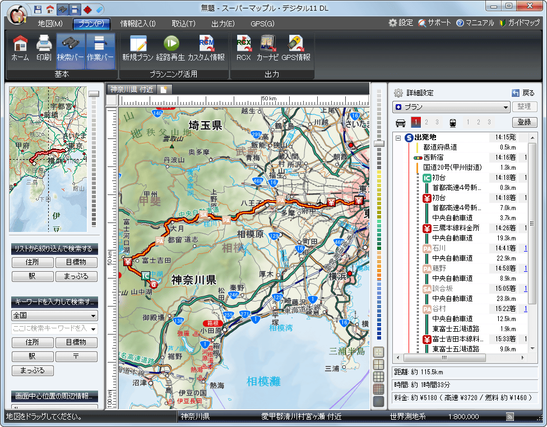The width and height of the screenshot is (547, 427).
Task: Click upper 住所 list search button
Action: (33, 262)
